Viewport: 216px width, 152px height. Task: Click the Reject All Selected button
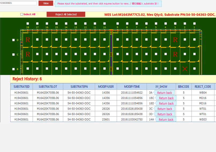66,14
